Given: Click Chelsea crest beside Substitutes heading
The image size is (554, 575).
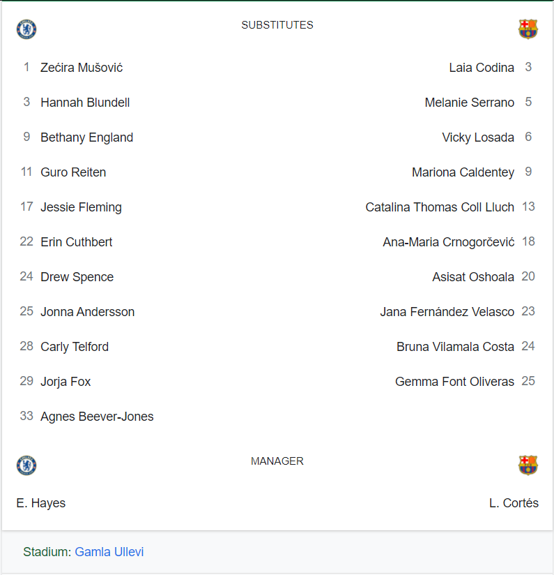Looking at the screenshot, I should click(x=26, y=29).
